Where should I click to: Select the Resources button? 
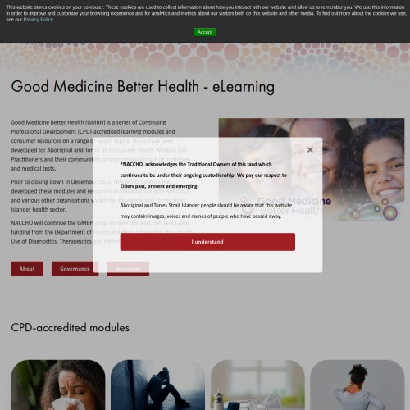[x=128, y=269]
